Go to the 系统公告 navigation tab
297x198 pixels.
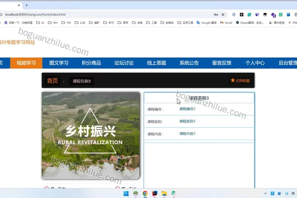189,63
